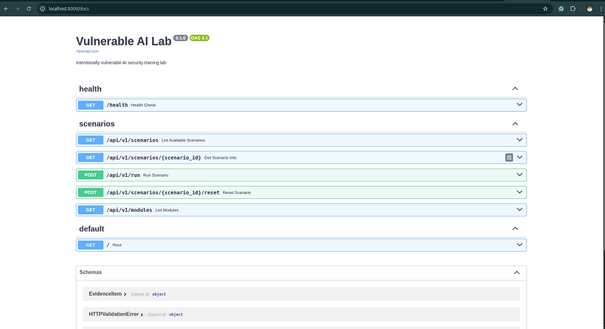Click the /api/v1/run path text

pos(123,175)
